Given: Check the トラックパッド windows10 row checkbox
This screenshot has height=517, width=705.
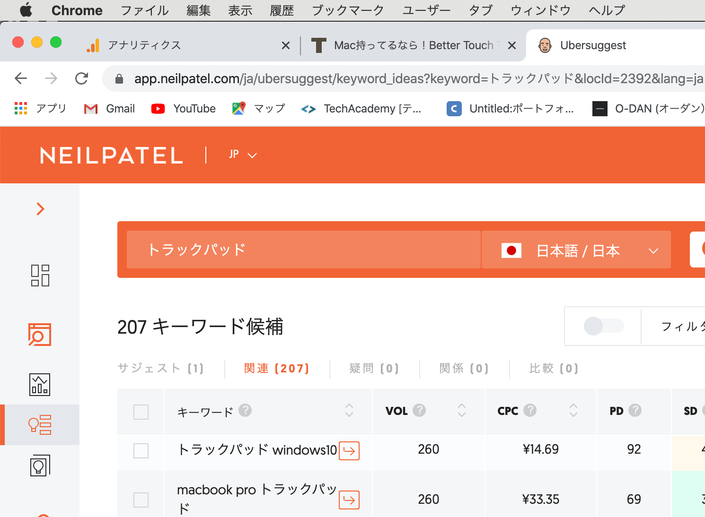Looking at the screenshot, I should [141, 451].
